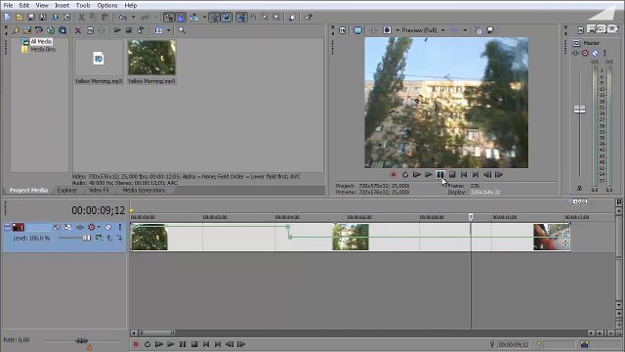Click Make Compositing Parent icon on track 1
625x352 pixels.
point(109,238)
